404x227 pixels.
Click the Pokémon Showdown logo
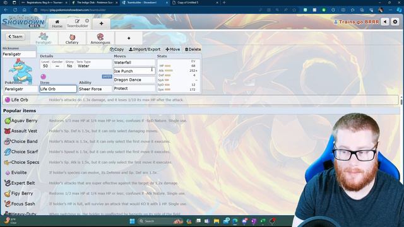(x=24, y=22)
